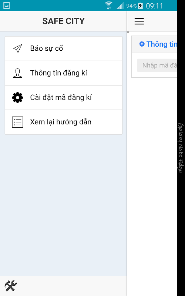Open the Báo sự cố menu item
185x296 pixels.
pyautogui.click(x=64, y=48)
